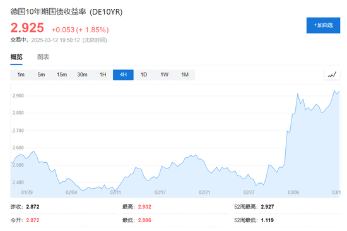Click the (北京时间) timezone label
This screenshot has width=347, height=231.
(95, 40)
